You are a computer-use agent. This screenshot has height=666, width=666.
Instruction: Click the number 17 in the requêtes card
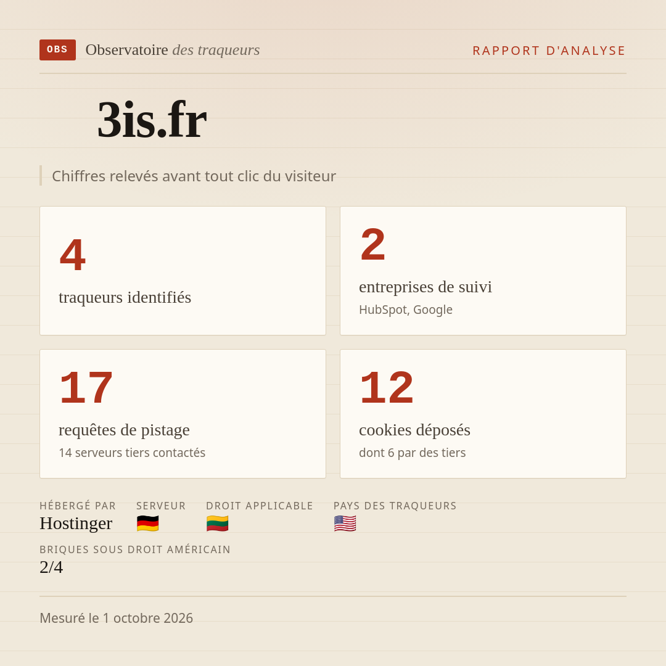coord(86,387)
